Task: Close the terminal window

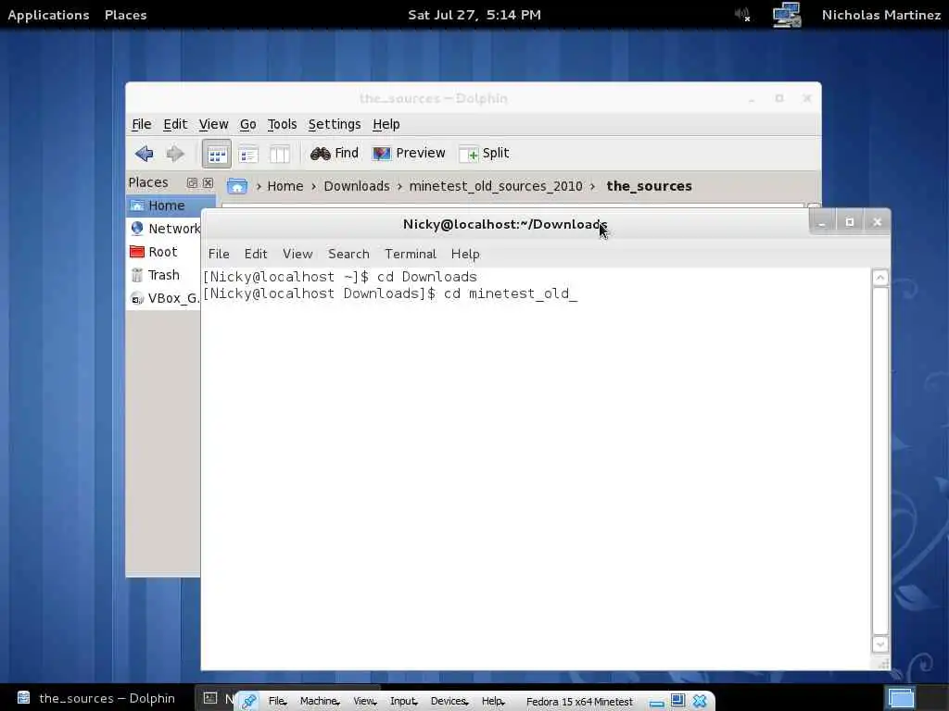Action: tap(877, 222)
